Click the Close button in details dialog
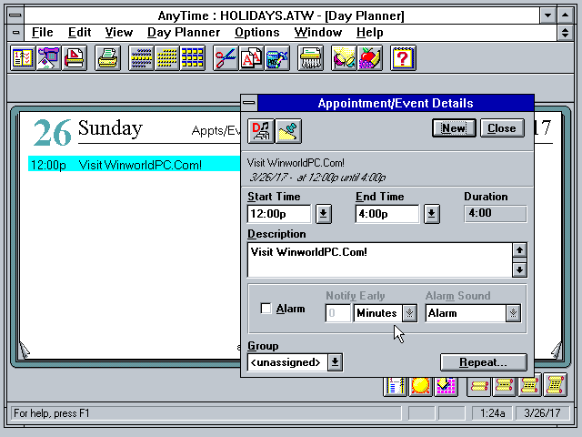The height and width of the screenshot is (437, 582). [502, 128]
